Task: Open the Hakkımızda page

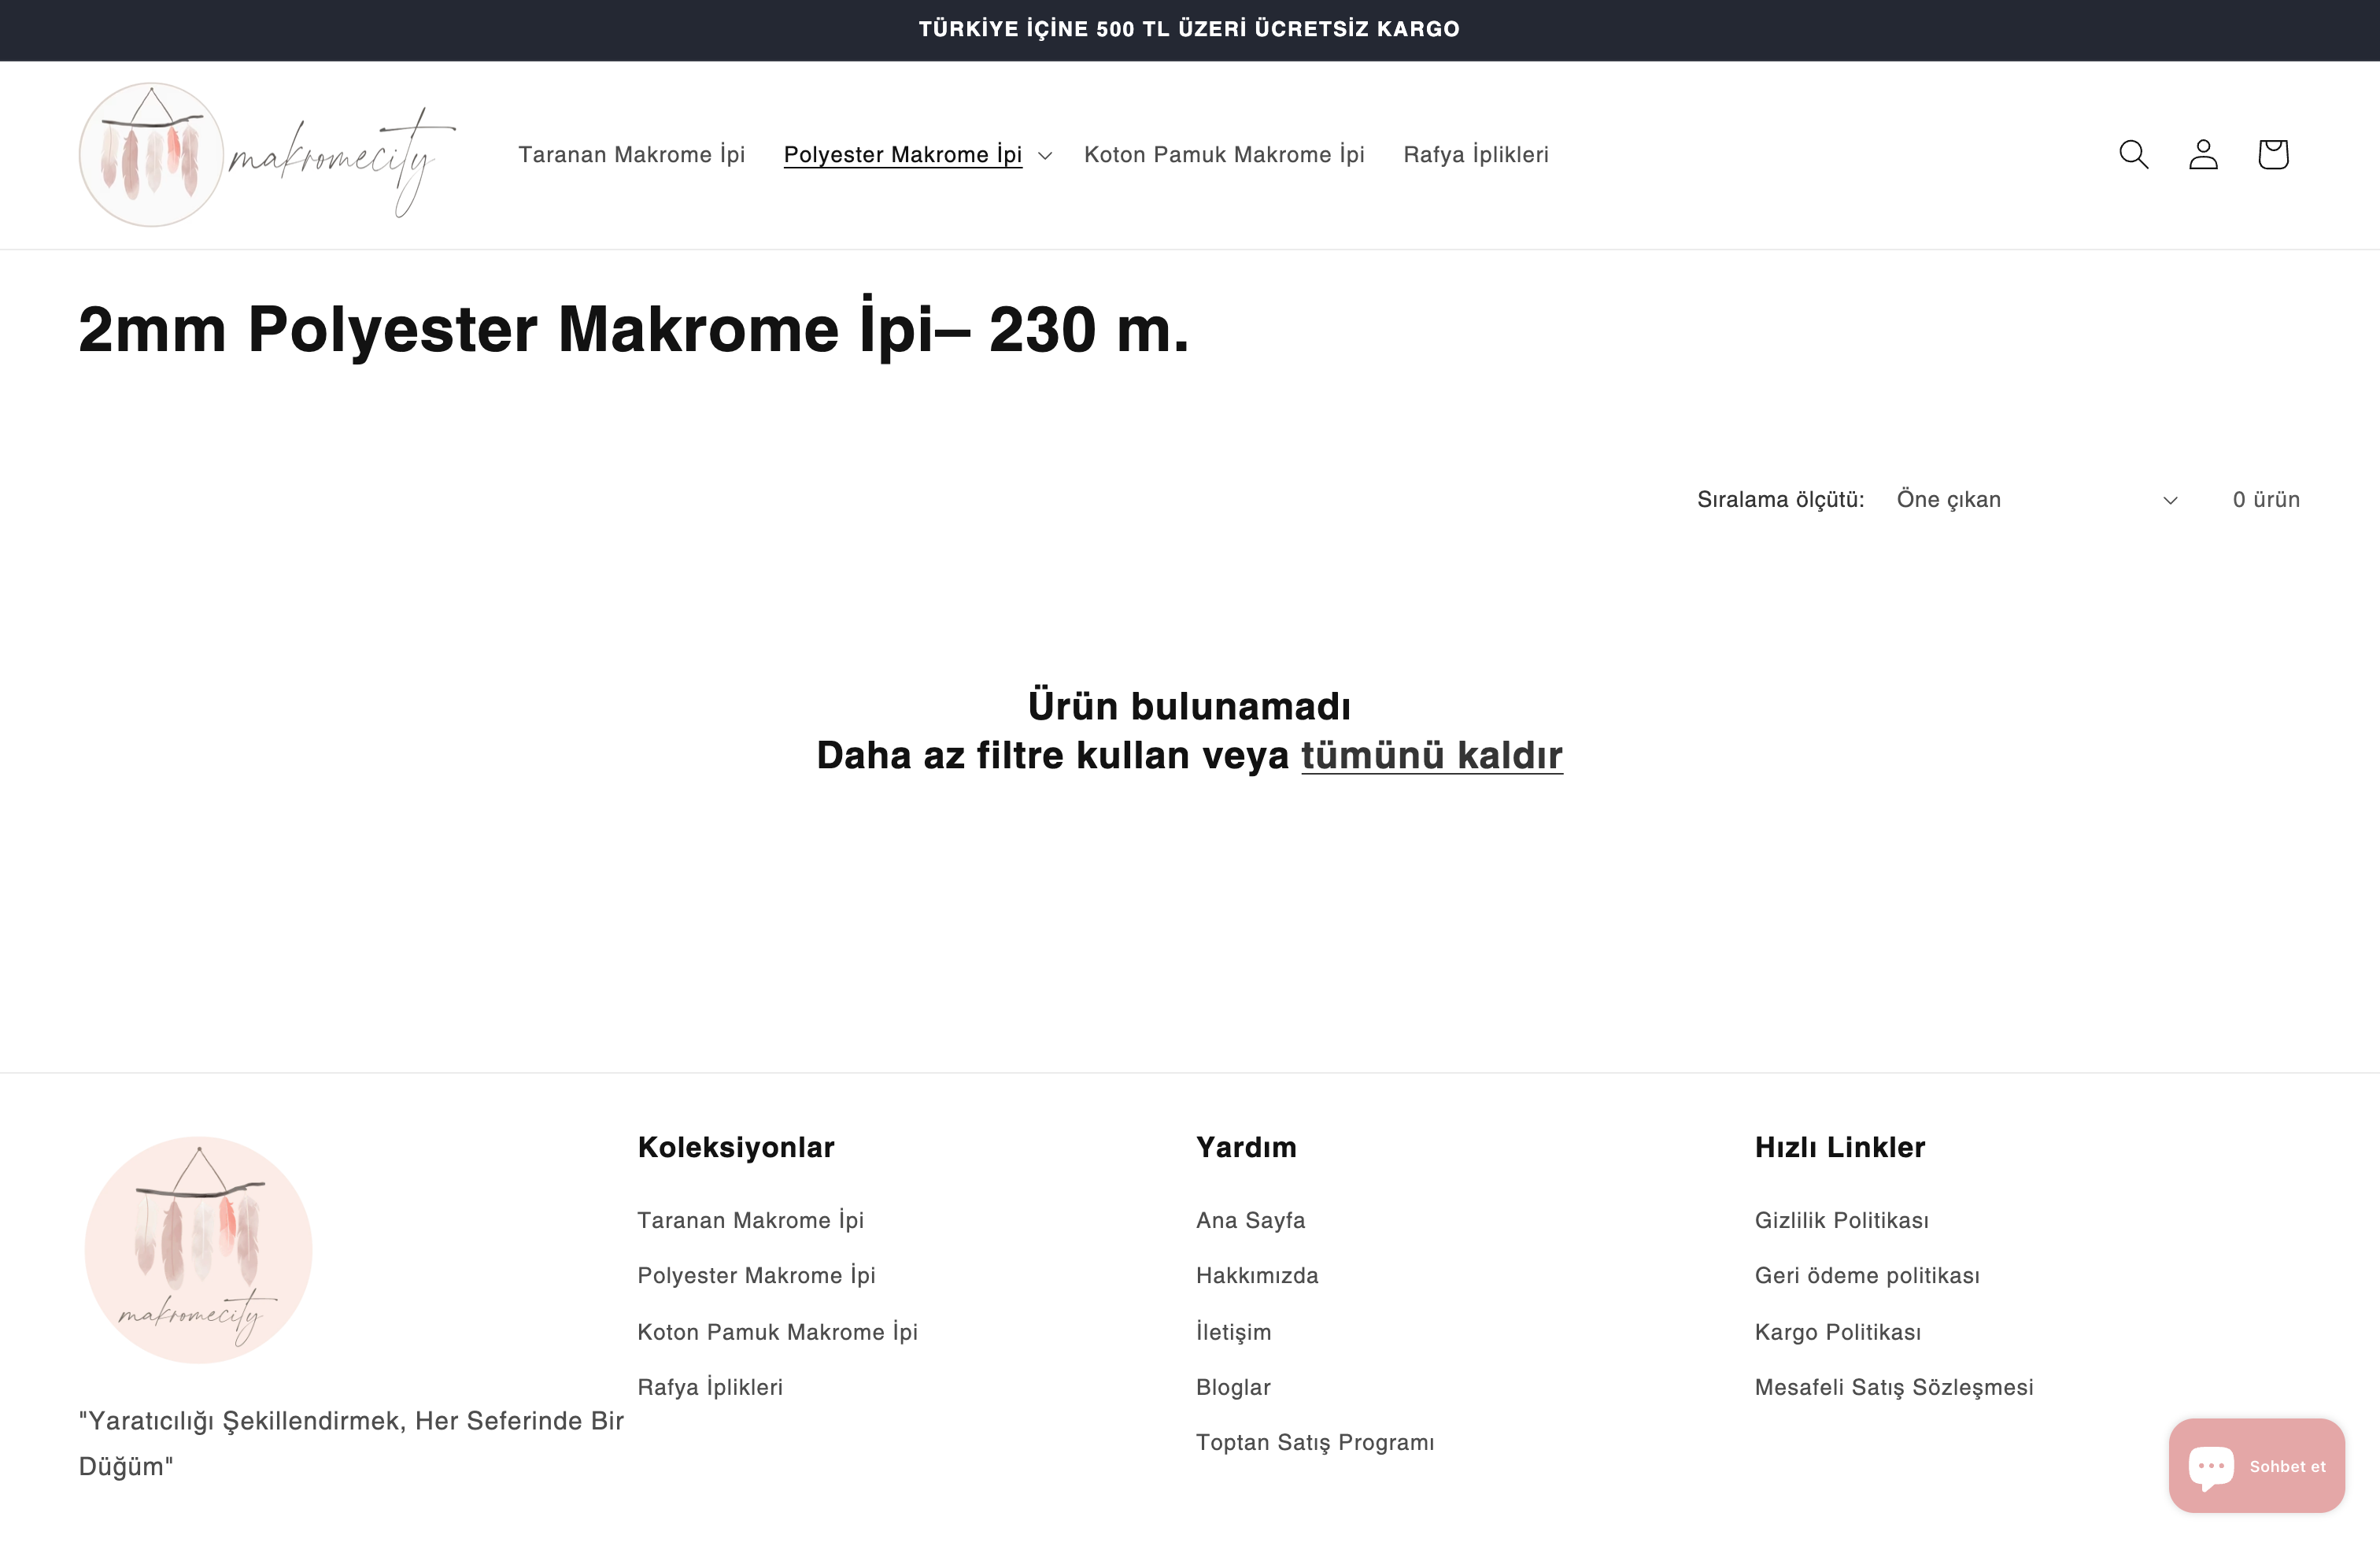Action: [1257, 1276]
